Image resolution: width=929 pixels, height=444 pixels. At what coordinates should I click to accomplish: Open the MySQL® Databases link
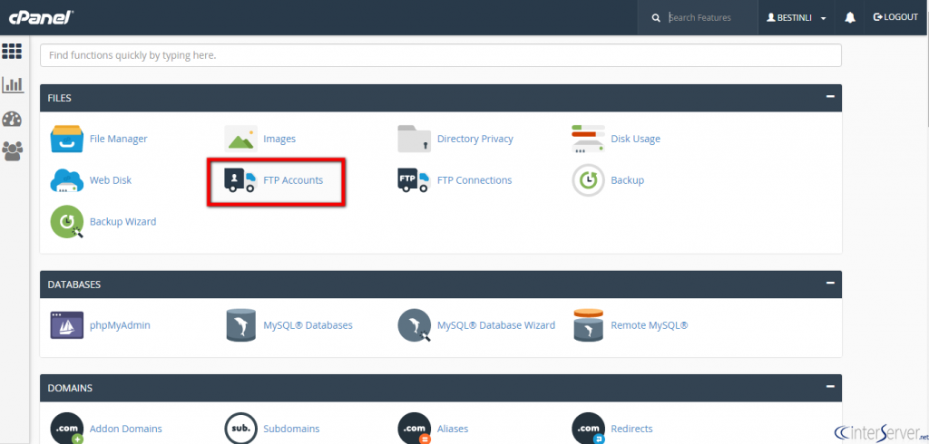click(x=308, y=325)
